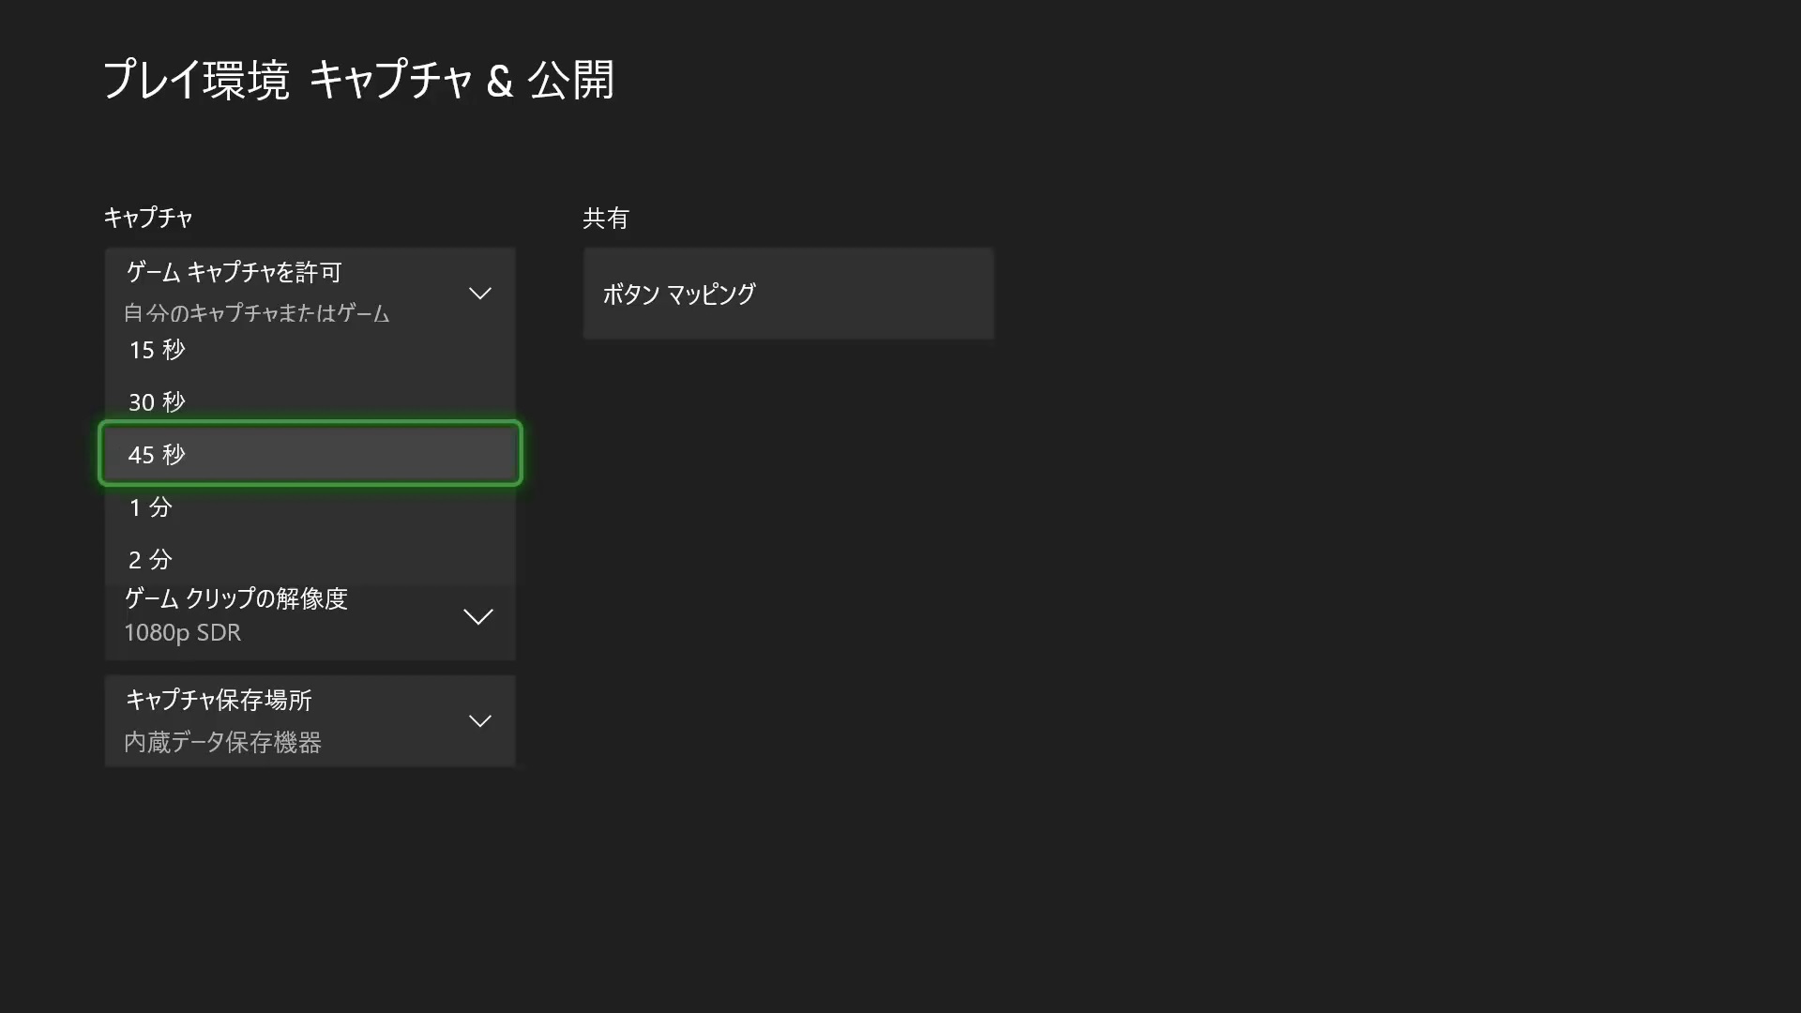
Task: Click the プレイ環境 title text
Action: coord(196,80)
